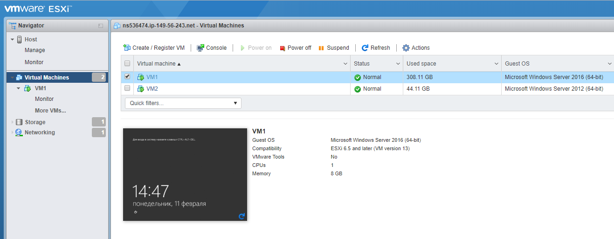Open More VMs... in Navigator
This screenshot has width=614, height=239.
point(50,111)
